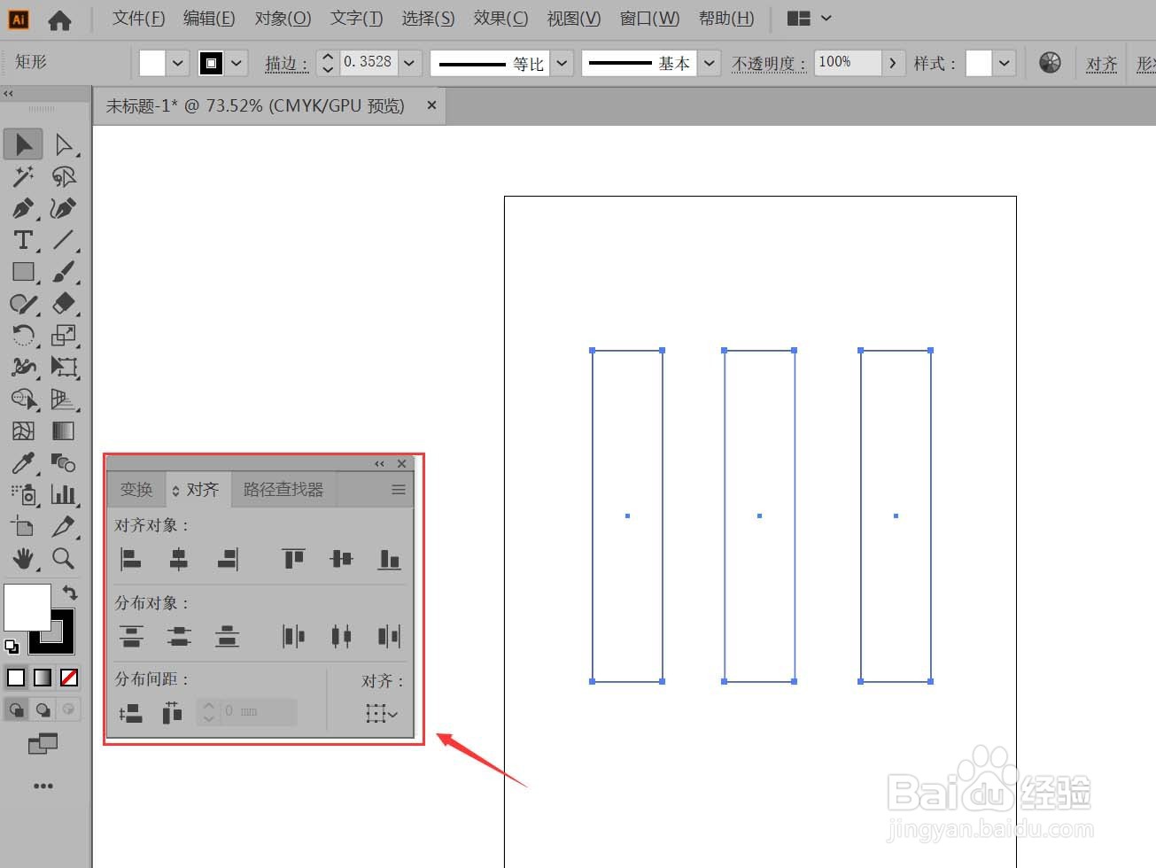
Task: Select the Pen tool
Action: 23,208
